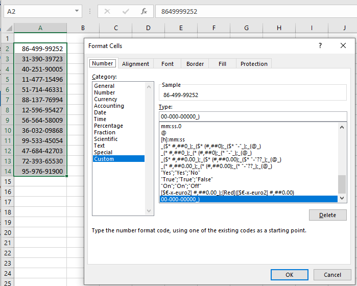Viewport: 357px width, 286px height.
Task: Click the format list scroll down arrow
Action: click(342, 198)
